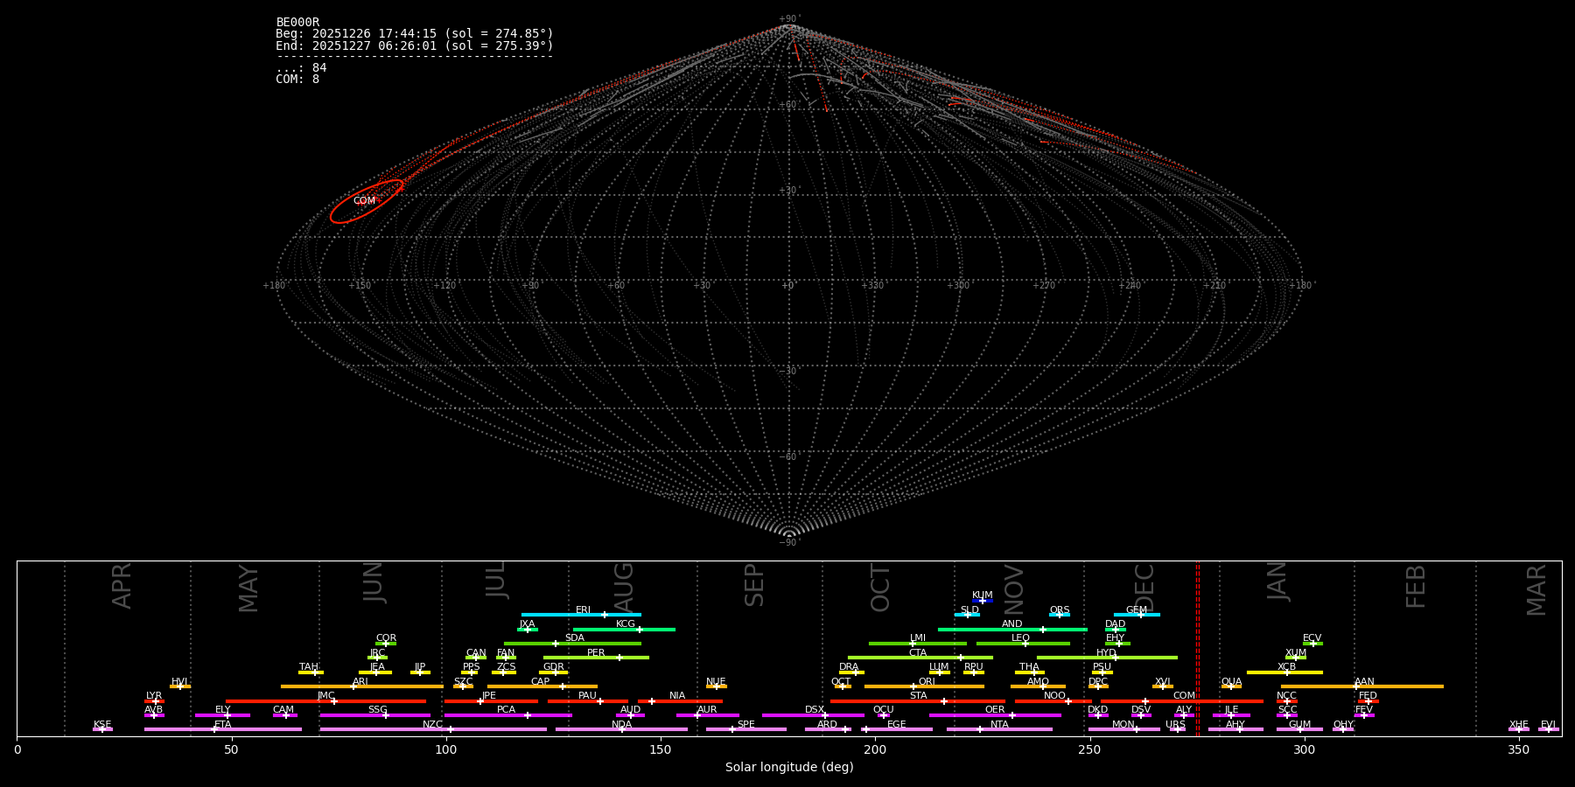Click the NTA shower label
Image resolution: width=1575 pixels, height=787 pixels.
click(x=999, y=724)
